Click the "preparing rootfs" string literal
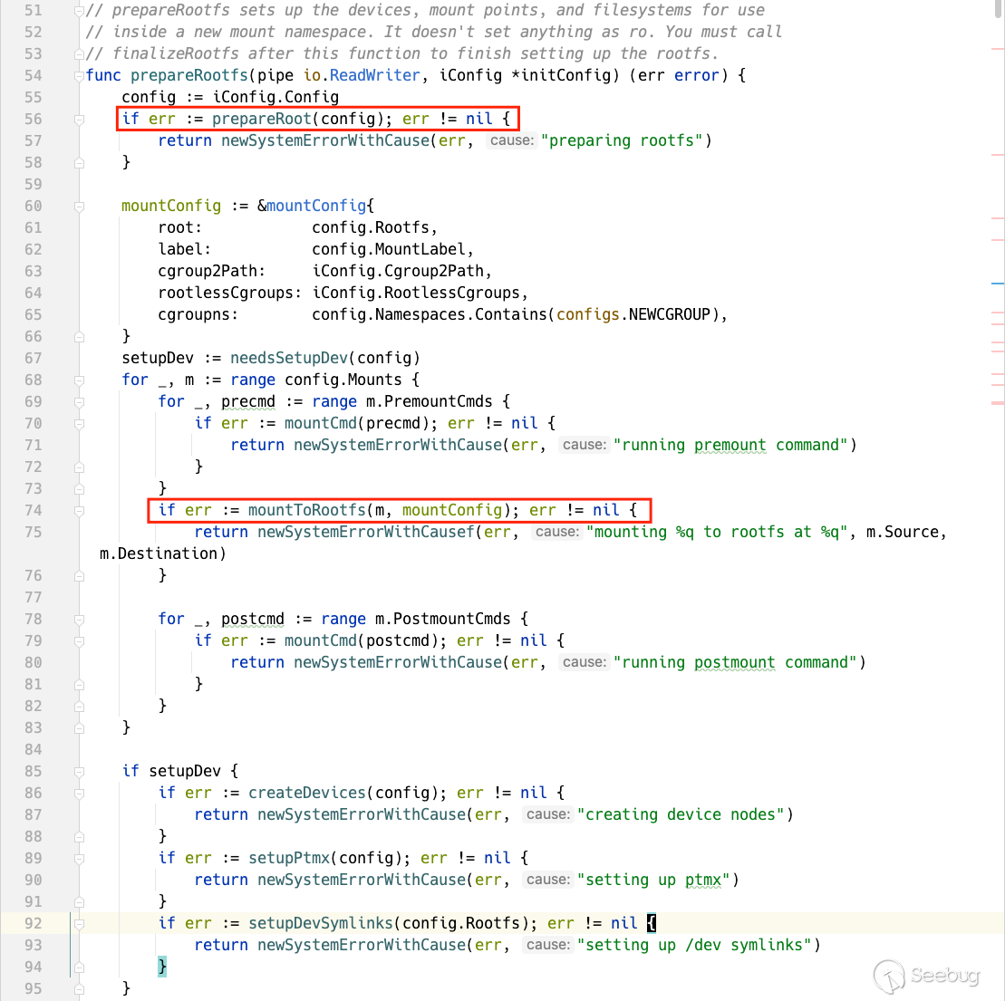Screen dimensions: 1005x1001 (x=622, y=141)
